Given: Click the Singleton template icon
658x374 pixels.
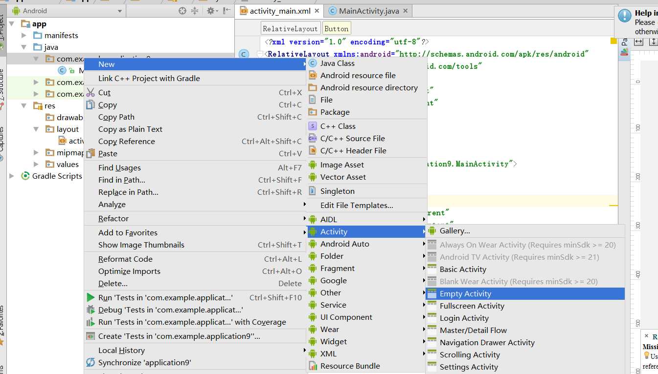Looking at the screenshot, I should point(313,191).
